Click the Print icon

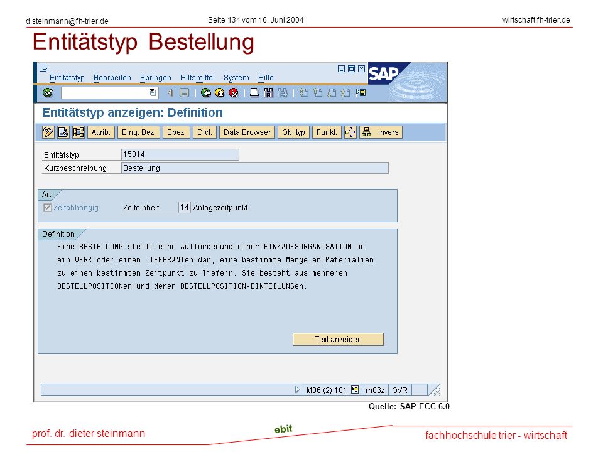(x=254, y=93)
